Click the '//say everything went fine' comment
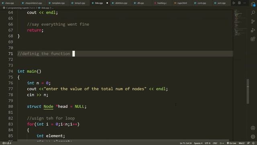257x145 pixels. coord(58,24)
